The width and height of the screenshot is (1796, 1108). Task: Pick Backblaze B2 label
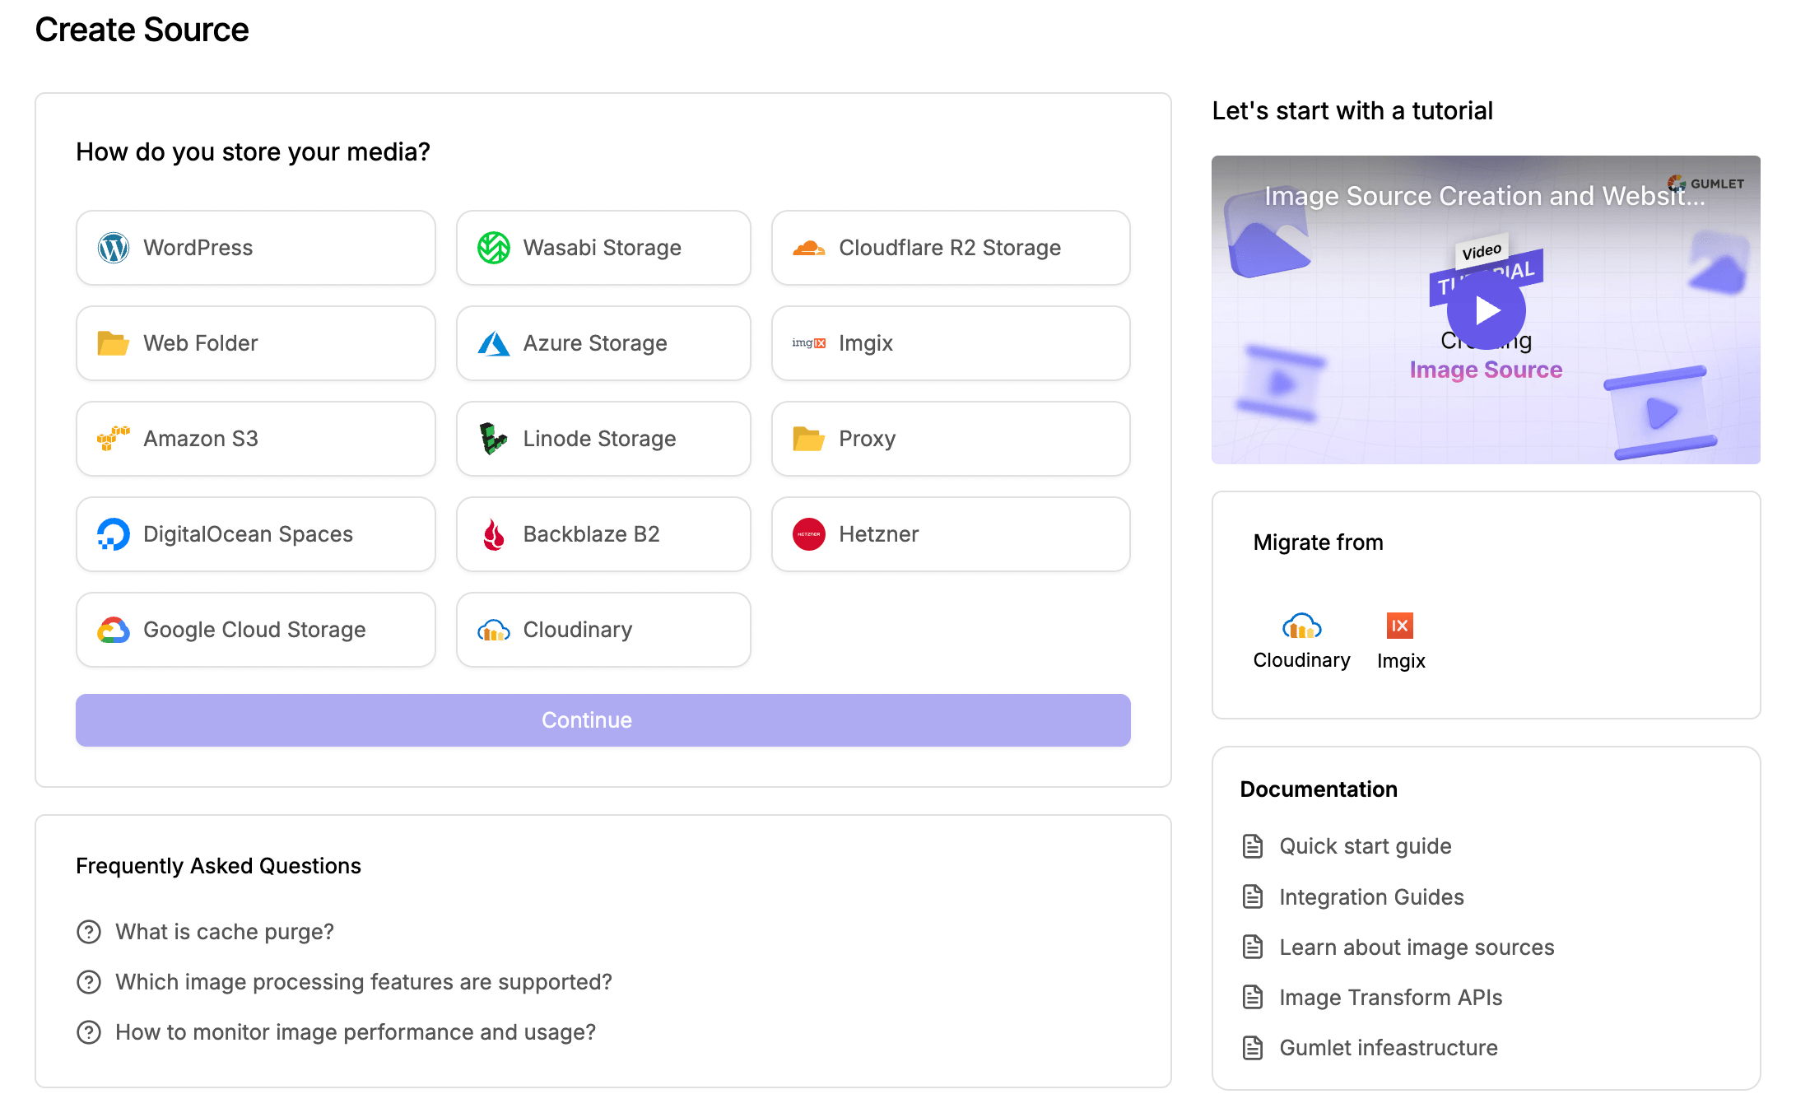click(x=592, y=534)
